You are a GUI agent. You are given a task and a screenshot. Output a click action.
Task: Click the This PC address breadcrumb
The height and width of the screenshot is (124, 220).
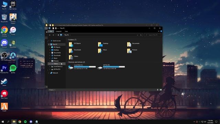67,35
